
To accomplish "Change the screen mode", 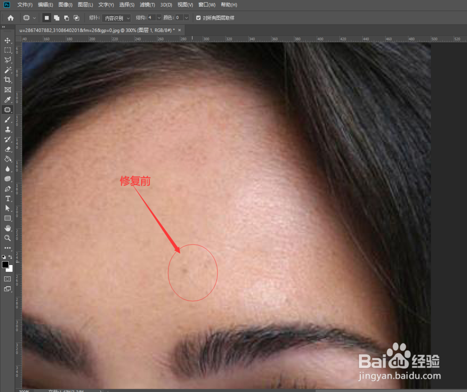I will point(7,289).
